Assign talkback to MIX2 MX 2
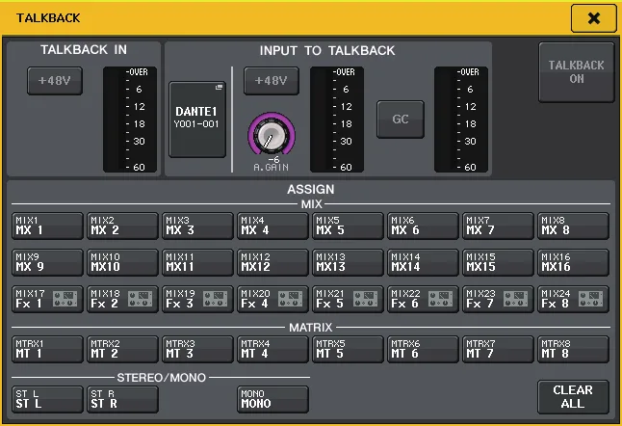Image resolution: width=622 pixels, height=426 pixels. coord(122,226)
